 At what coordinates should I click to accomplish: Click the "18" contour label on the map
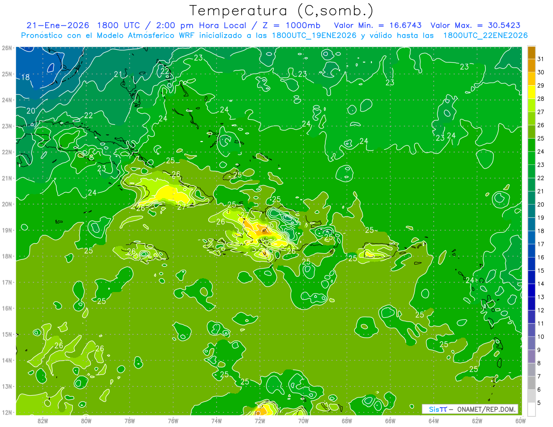click(x=25, y=77)
